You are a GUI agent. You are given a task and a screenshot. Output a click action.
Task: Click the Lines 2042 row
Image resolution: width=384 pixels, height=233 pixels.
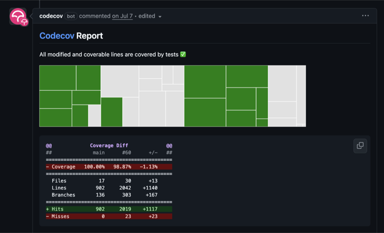point(109,188)
